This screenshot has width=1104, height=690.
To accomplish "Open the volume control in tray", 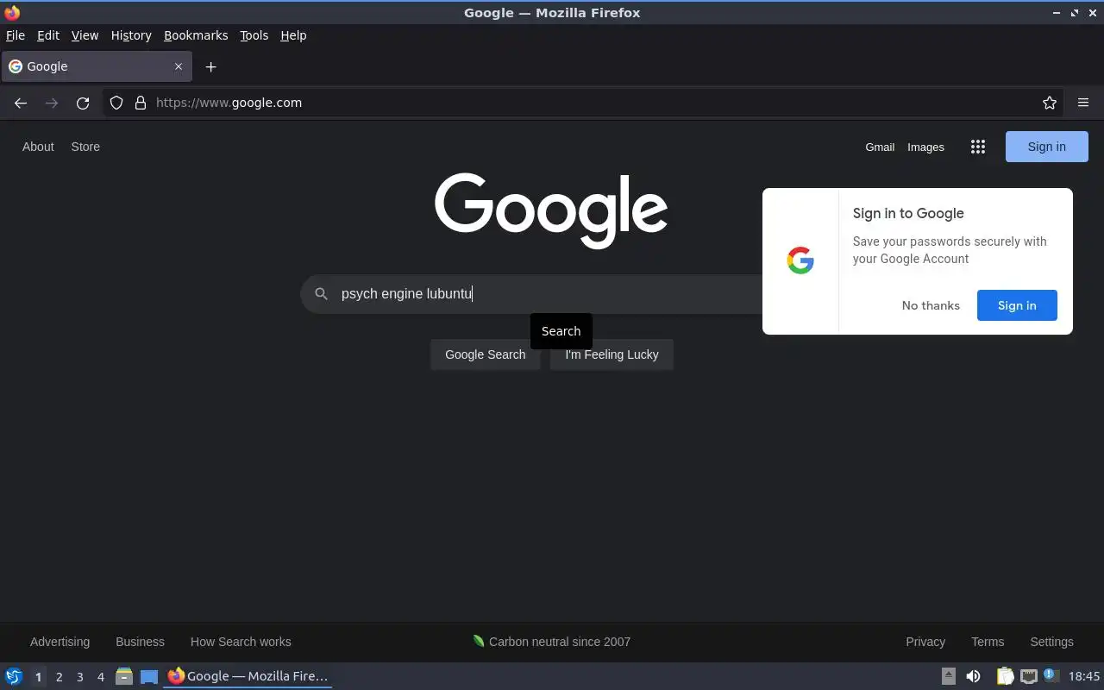I will click(x=973, y=676).
